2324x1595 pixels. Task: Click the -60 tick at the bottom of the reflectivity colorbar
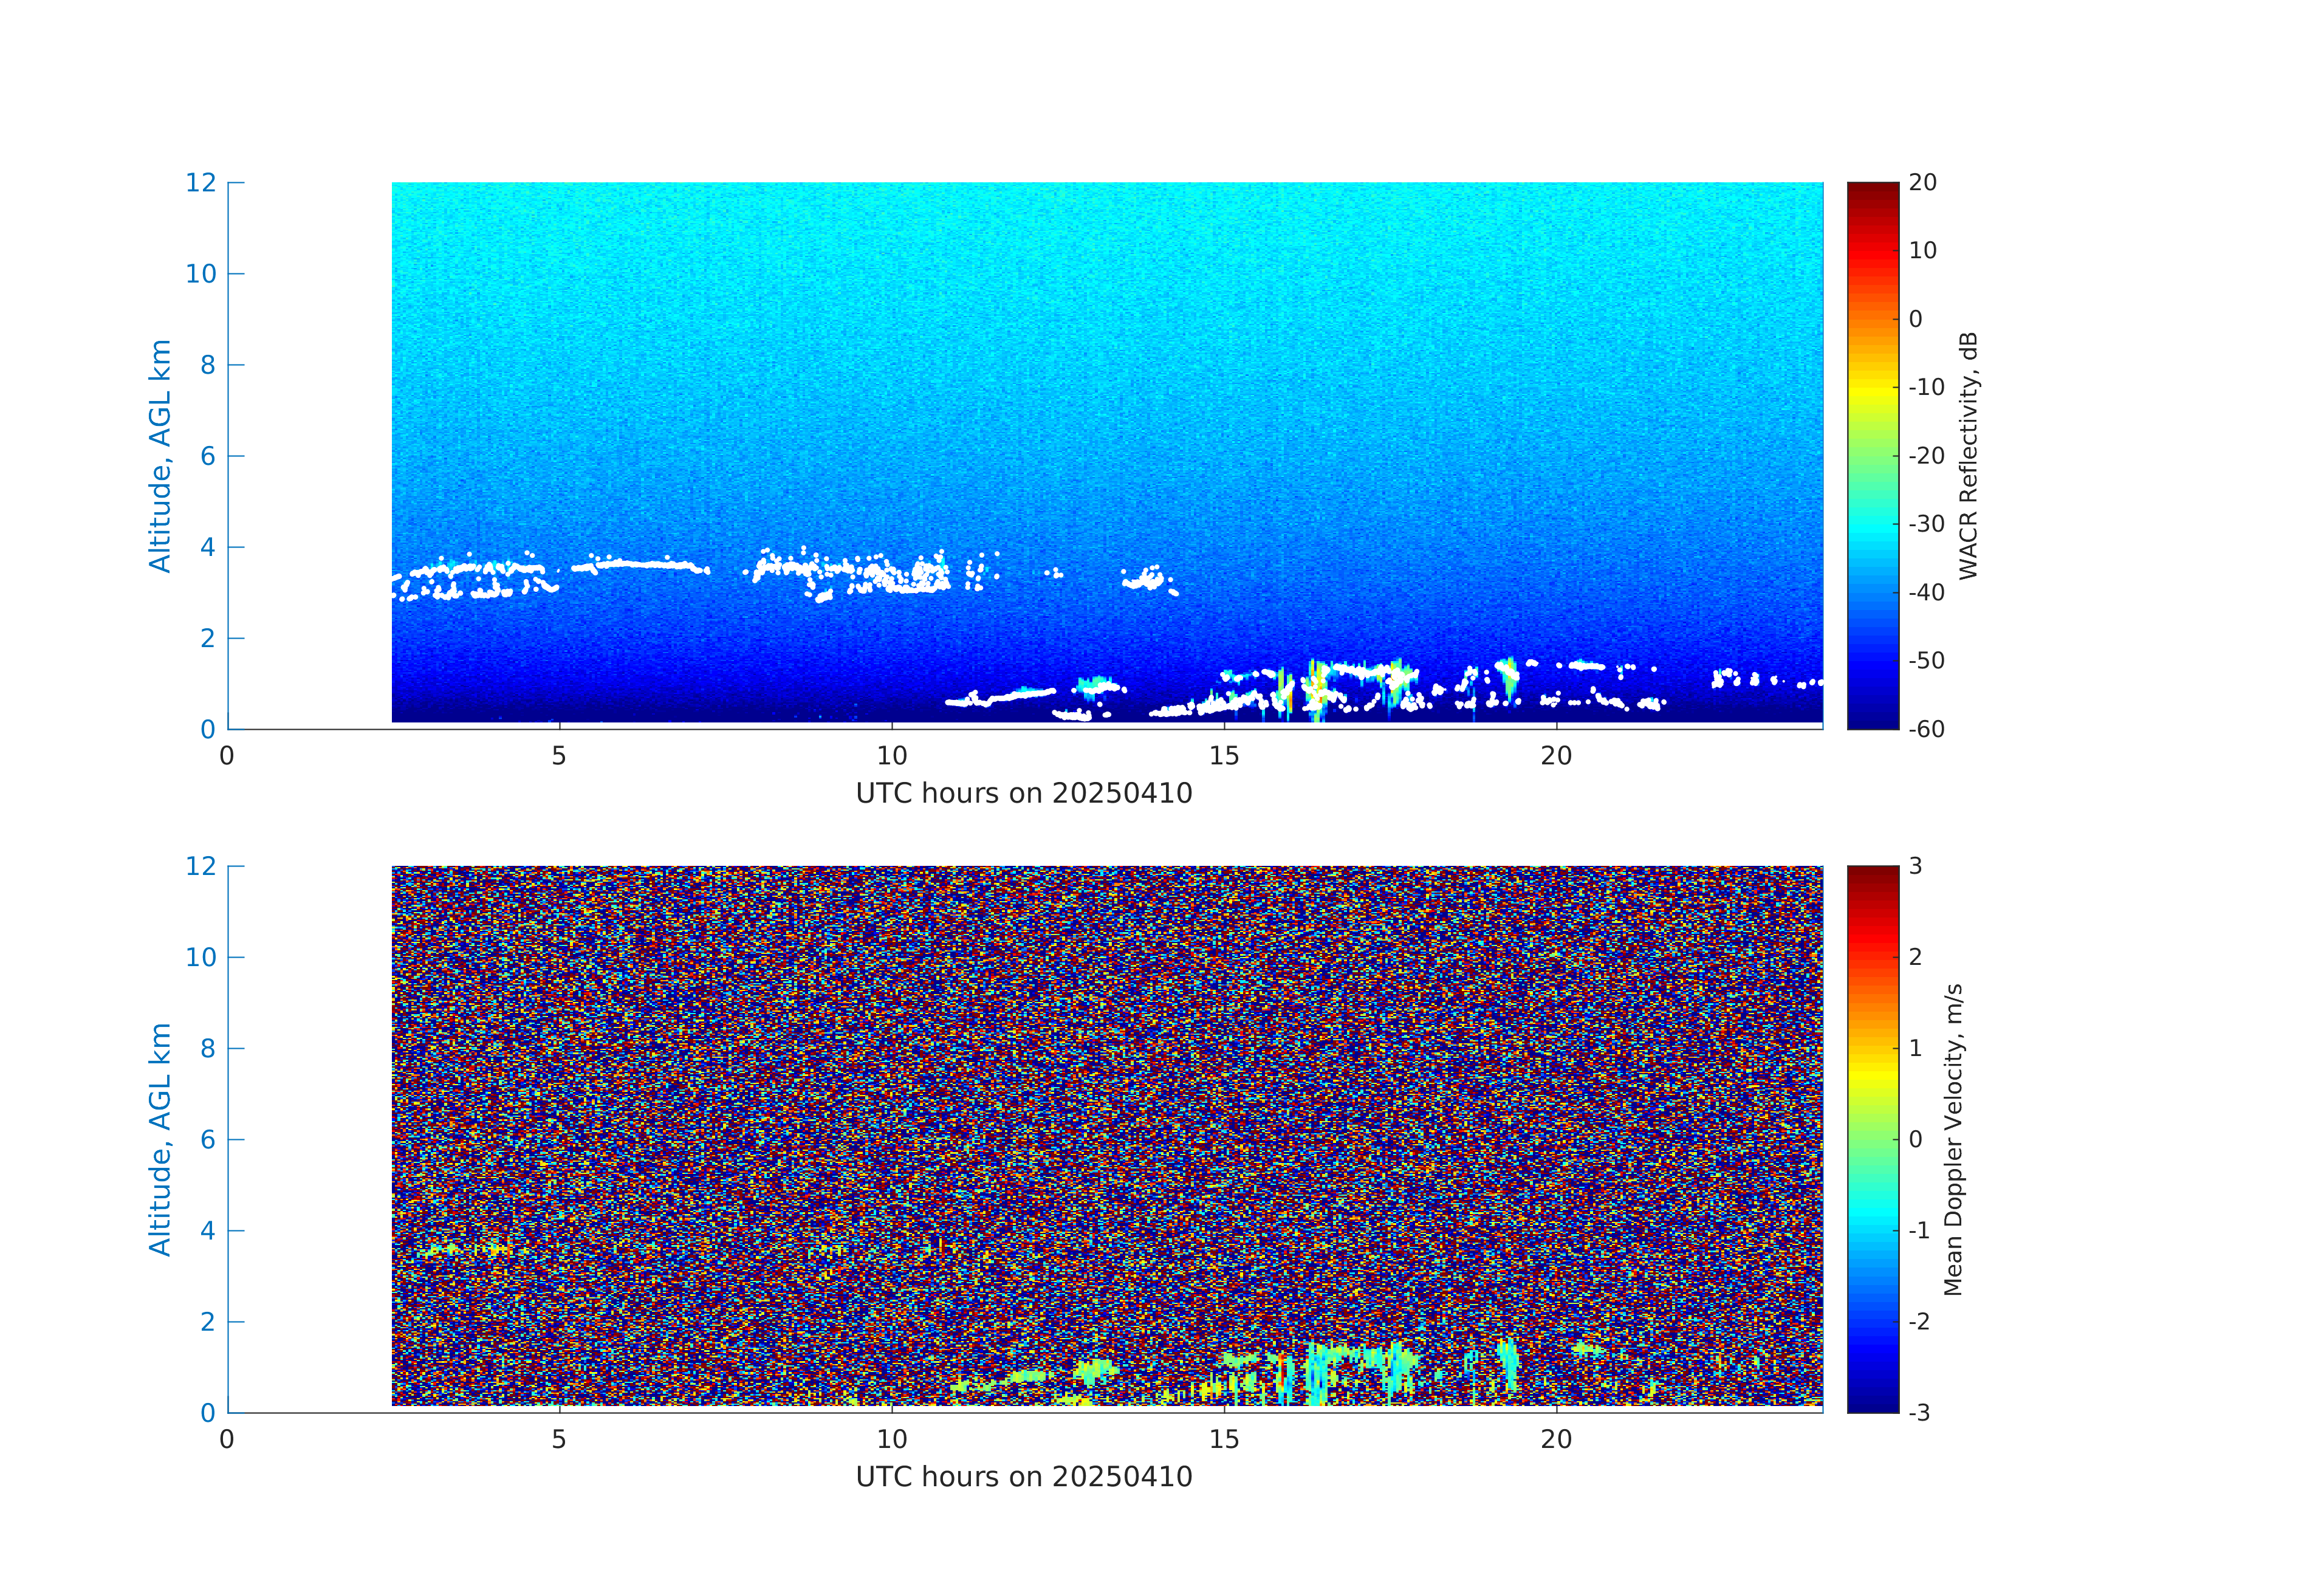pyautogui.click(x=1925, y=729)
